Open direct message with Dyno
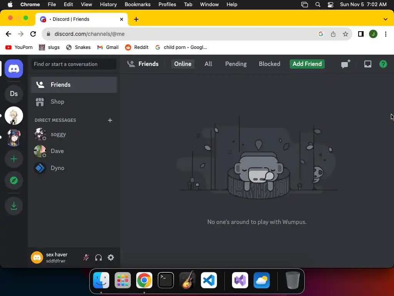This screenshot has height=296, width=394. [74, 168]
